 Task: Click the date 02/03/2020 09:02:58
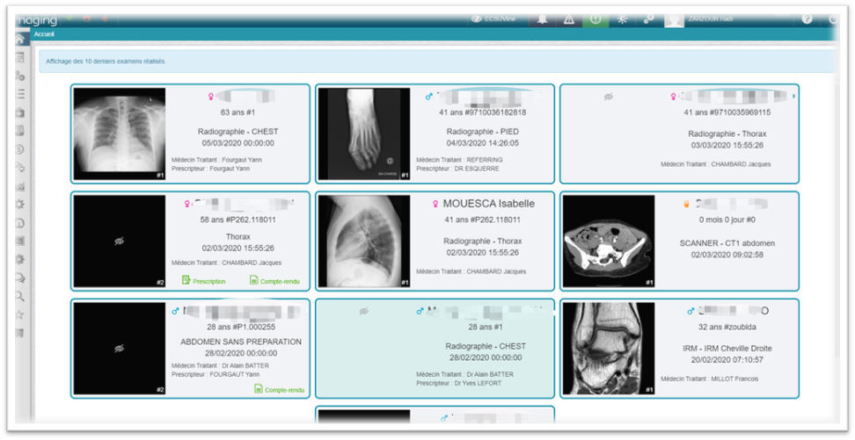tap(727, 255)
